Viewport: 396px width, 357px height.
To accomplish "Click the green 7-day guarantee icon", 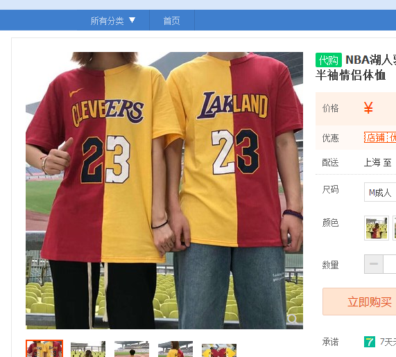I will [x=369, y=342].
